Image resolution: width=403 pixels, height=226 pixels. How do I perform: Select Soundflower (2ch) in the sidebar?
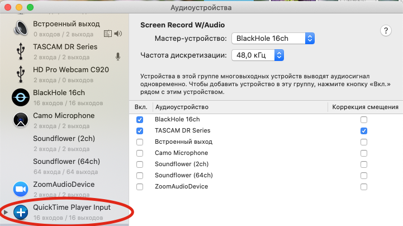click(x=64, y=139)
